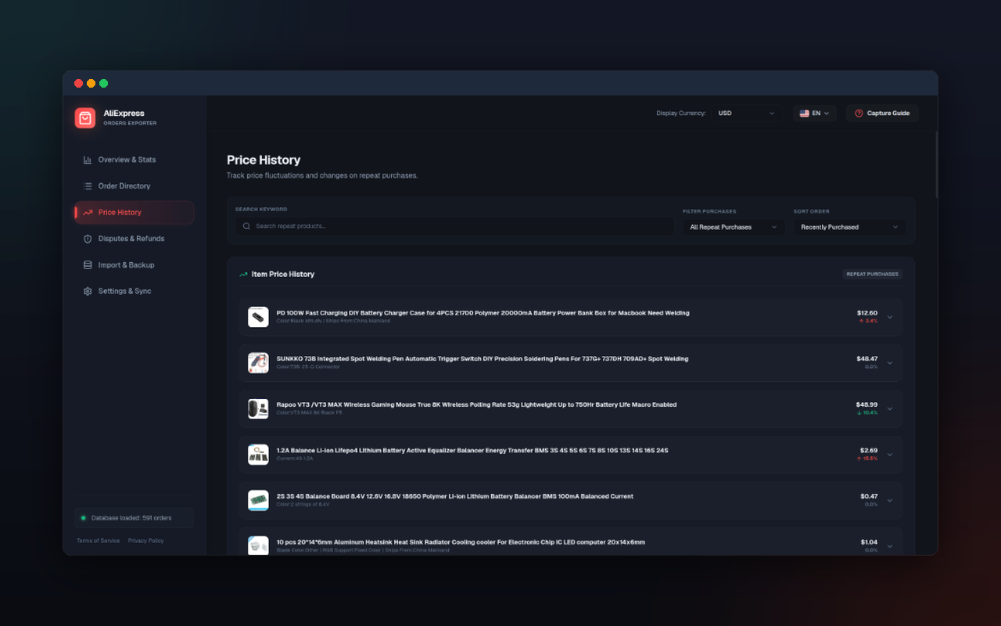Viewport: 1001px width, 626px height.
Task: Click the list icon beside Order Directory
Action: point(88,186)
